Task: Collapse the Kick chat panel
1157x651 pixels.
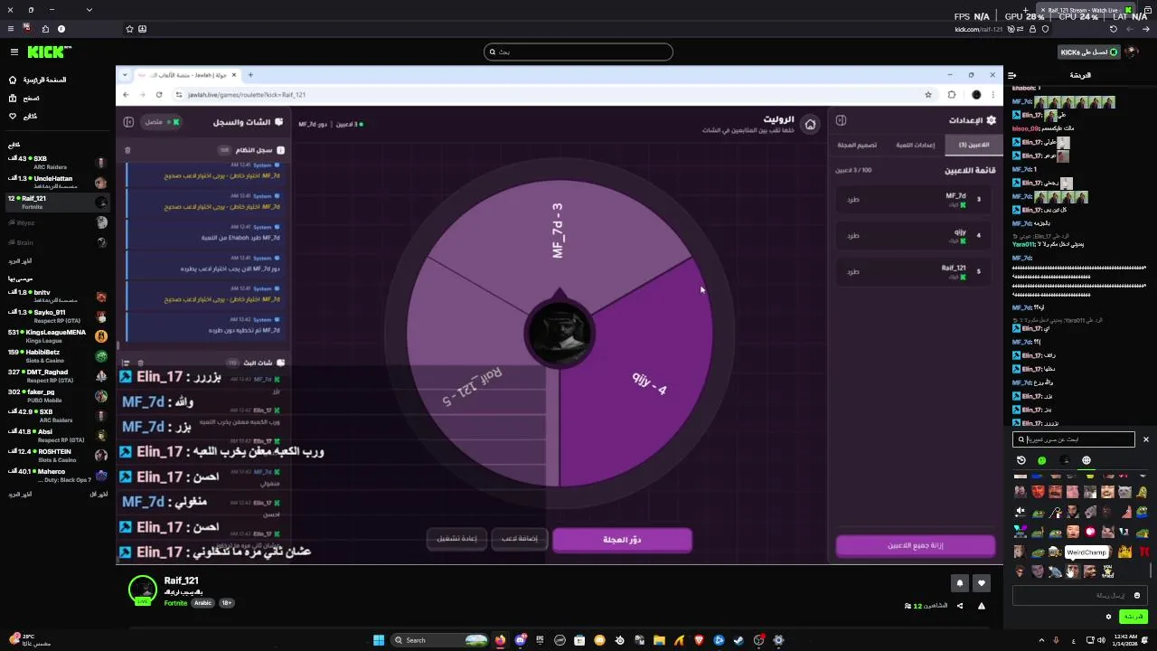Action: (x=1012, y=75)
